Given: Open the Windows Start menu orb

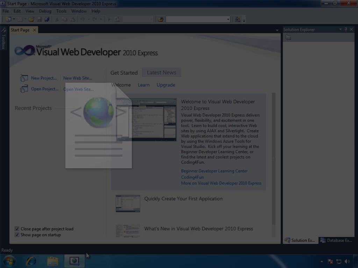Looking at the screenshot, I should 9,261.
